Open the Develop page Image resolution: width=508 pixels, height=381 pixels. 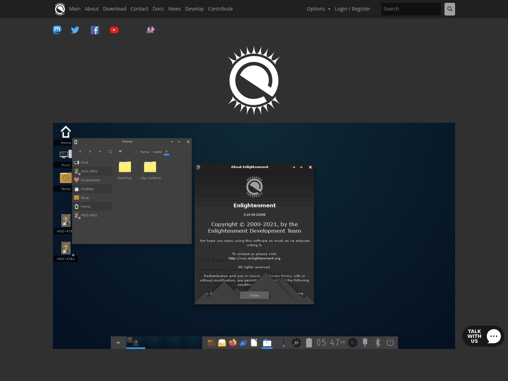[194, 9]
